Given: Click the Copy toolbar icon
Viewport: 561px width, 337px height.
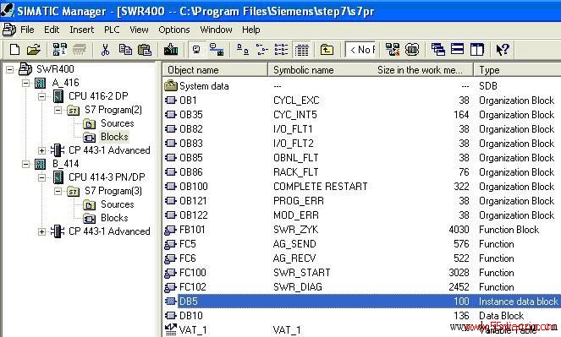Looking at the screenshot, I should pyautogui.click(x=125, y=50).
